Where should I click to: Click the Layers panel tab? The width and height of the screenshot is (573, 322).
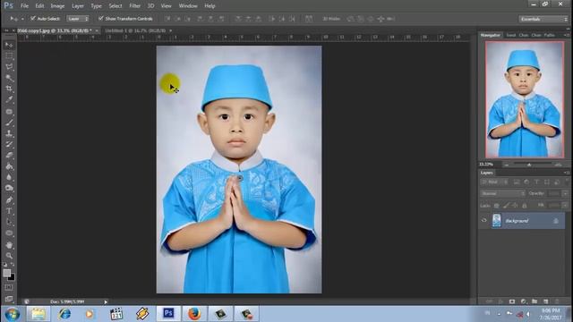(487, 173)
